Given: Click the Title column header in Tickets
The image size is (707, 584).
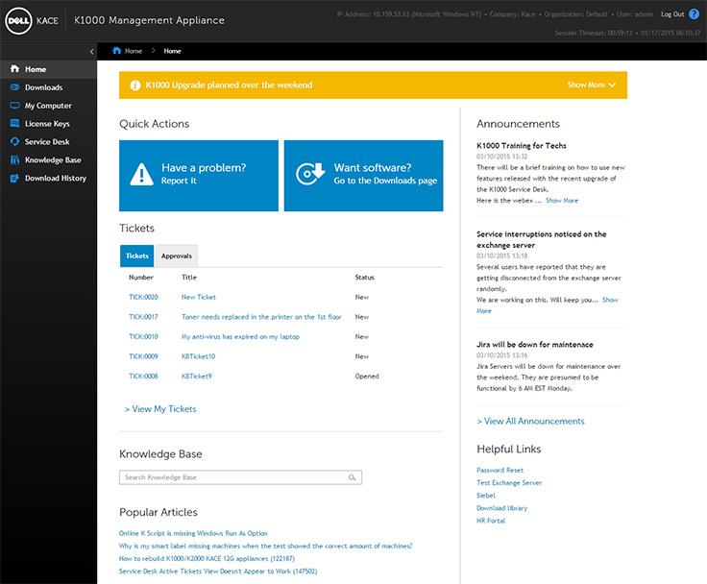Looking at the screenshot, I should coord(189,278).
